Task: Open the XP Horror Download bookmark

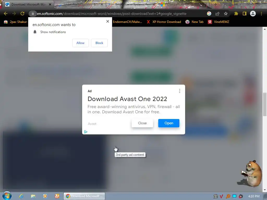Action: (x=164, y=22)
